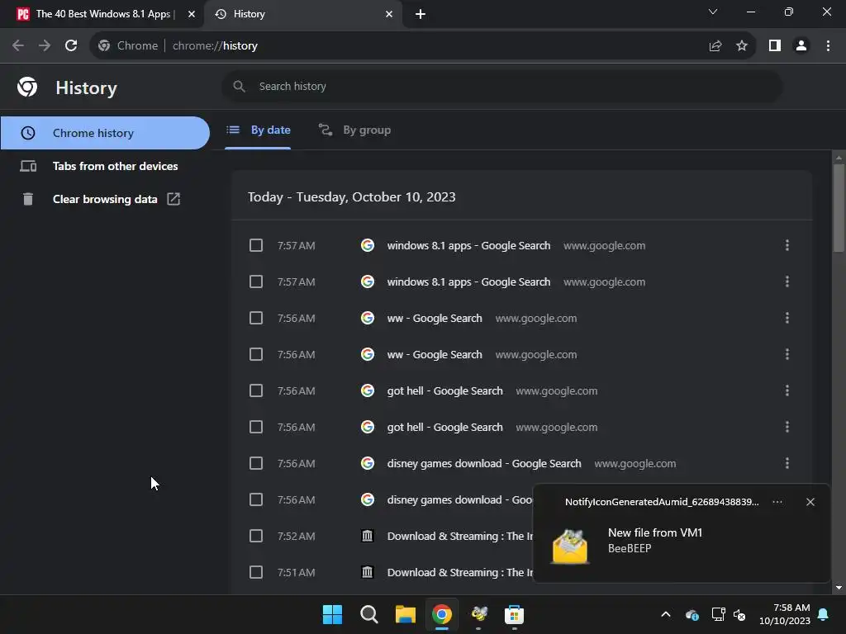
Task: Select Chrome history in sidebar
Action: [x=105, y=133]
